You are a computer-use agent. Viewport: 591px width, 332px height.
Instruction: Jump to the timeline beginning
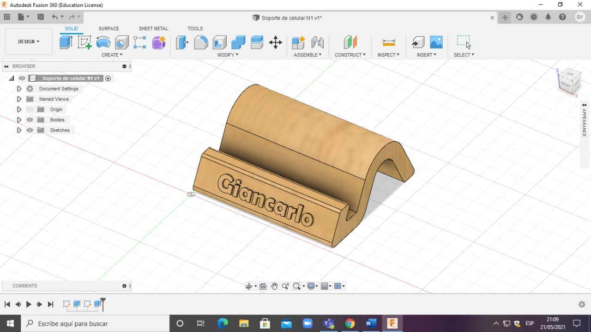coord(7,304)
